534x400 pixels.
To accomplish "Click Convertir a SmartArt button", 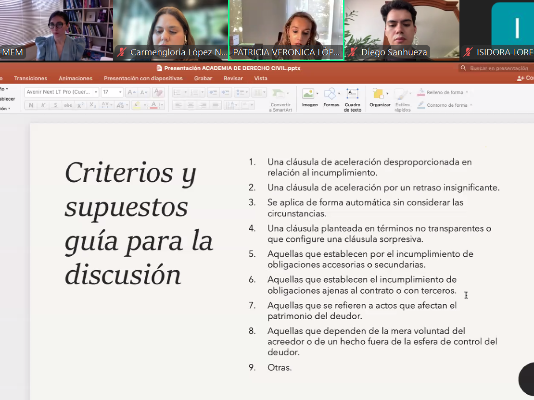I will pyautogui.click(x=280, y=100).
